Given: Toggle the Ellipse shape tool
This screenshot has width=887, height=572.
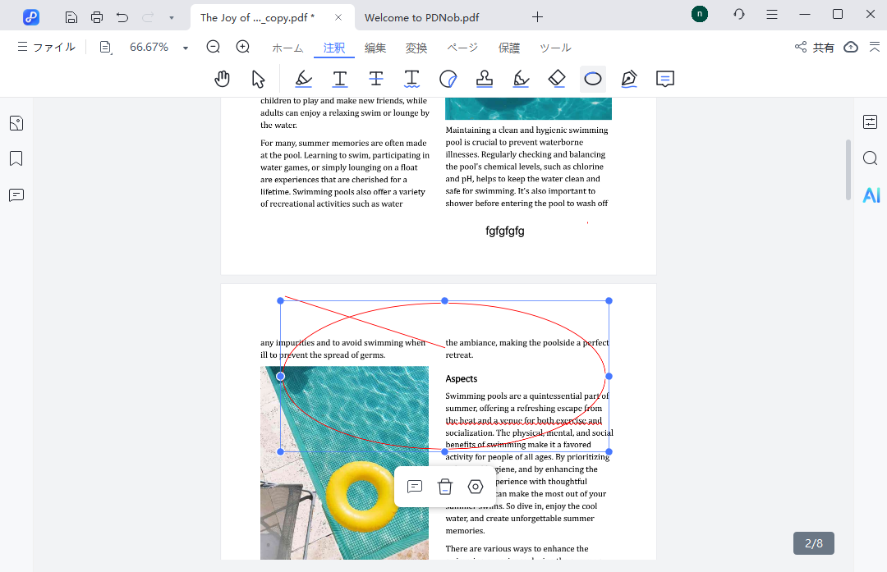Looking at the screenshot, I should (x=593, y=79).
